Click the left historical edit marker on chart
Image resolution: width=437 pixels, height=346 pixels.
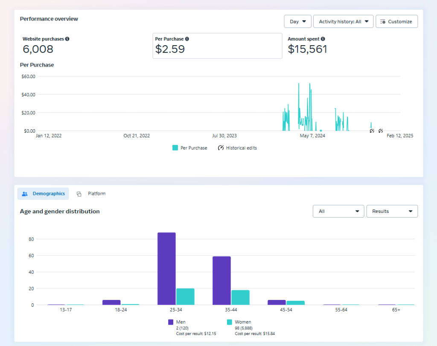pos(372,131)
